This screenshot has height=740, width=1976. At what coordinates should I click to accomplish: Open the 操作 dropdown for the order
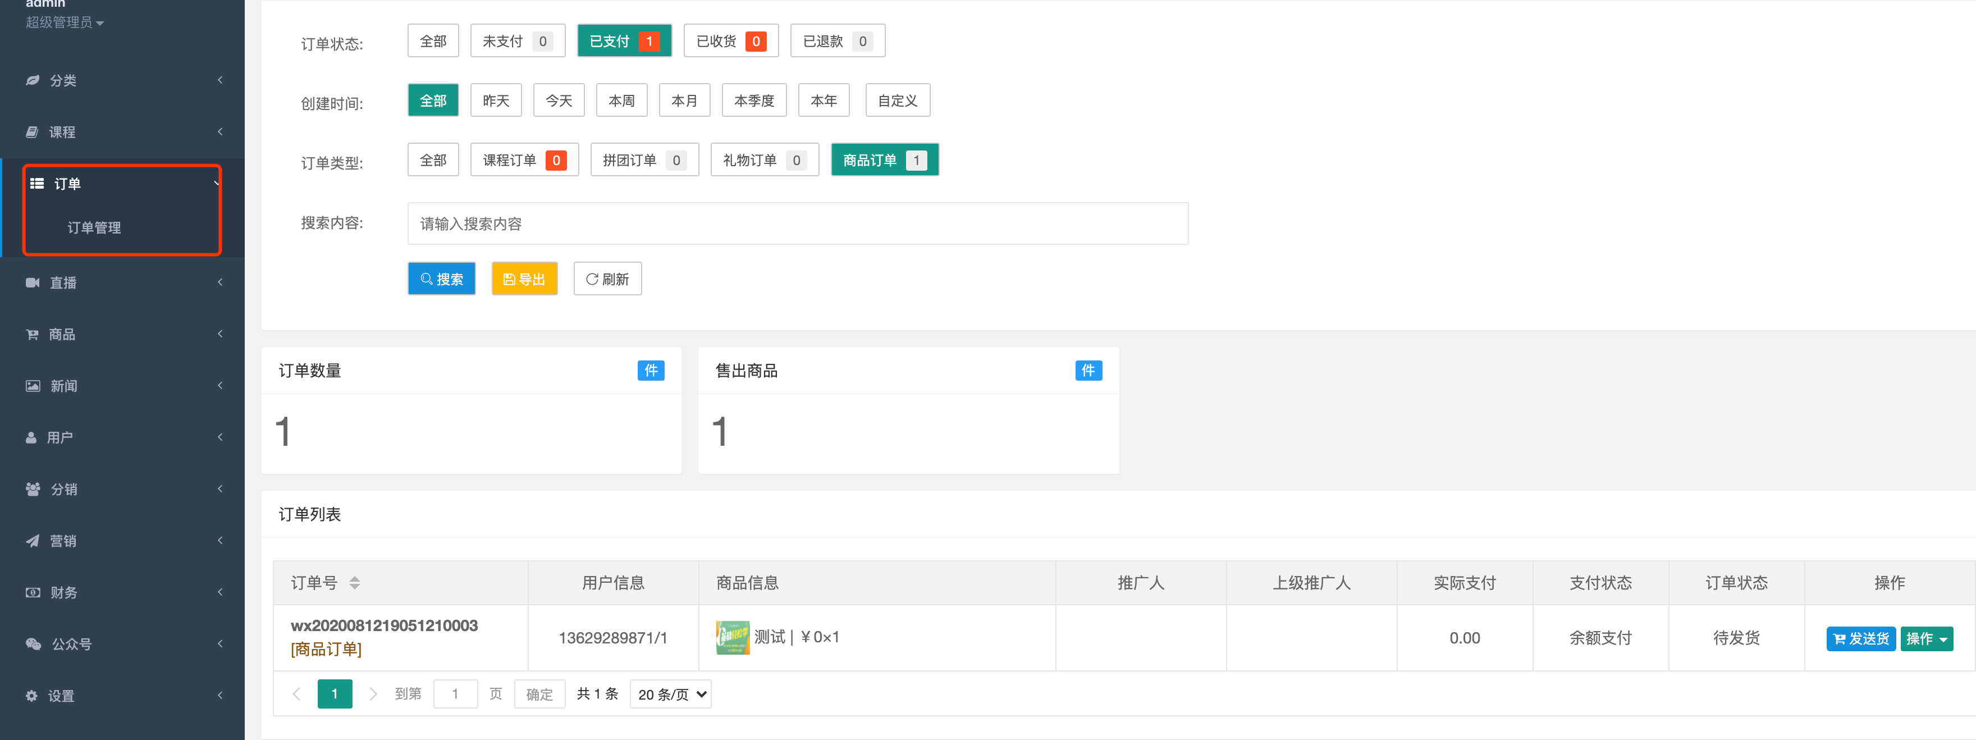1926,638
